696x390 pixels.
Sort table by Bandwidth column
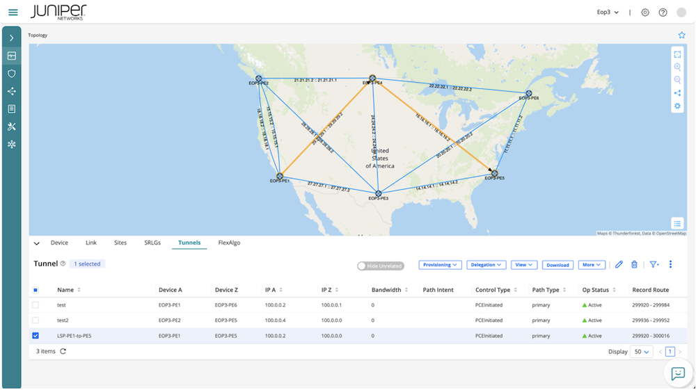pos(390,291)
